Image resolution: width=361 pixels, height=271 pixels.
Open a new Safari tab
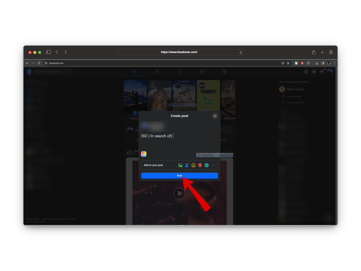pos(322,52)
